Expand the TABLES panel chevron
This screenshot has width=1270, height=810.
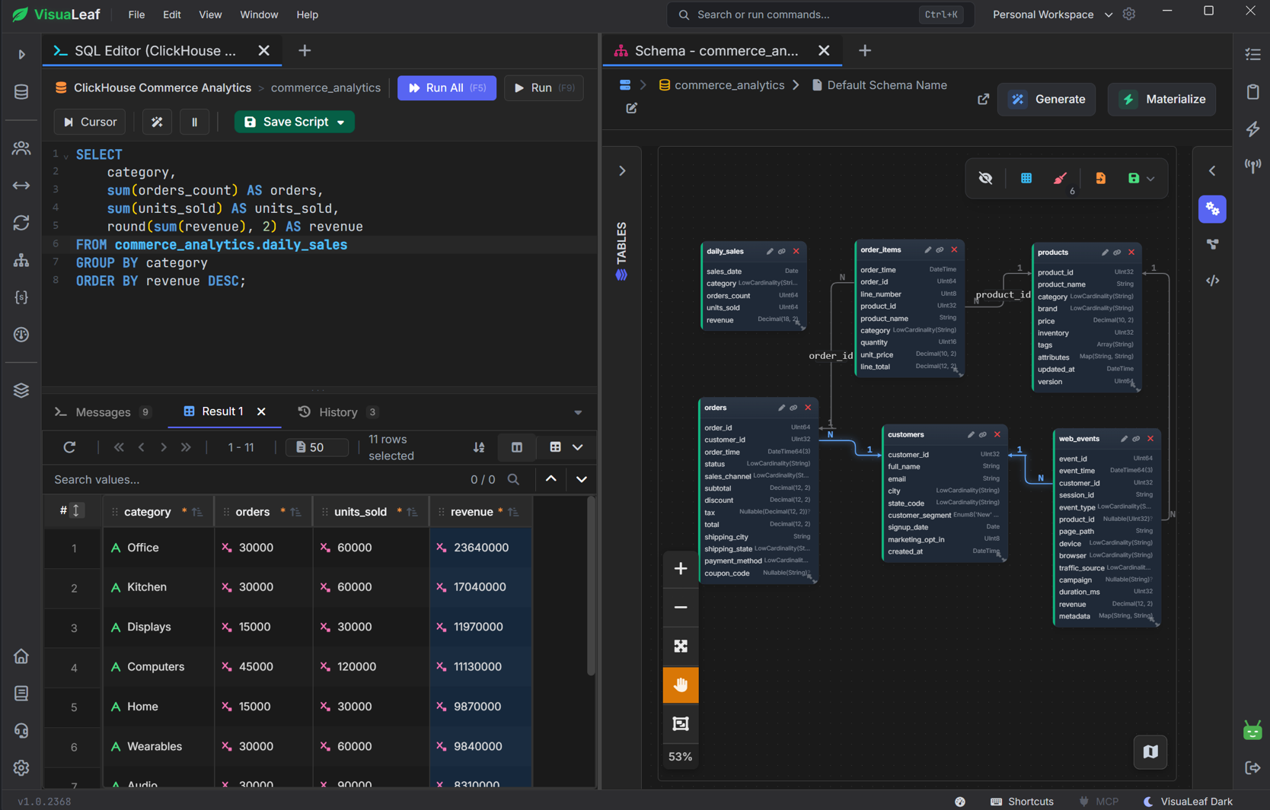click(622, 171)
